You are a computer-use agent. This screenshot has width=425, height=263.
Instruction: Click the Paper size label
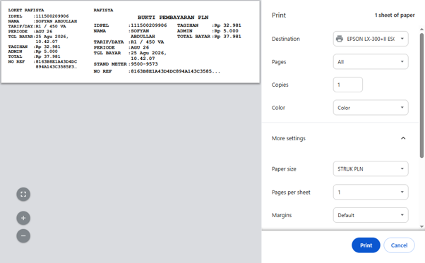coord(284,169)
